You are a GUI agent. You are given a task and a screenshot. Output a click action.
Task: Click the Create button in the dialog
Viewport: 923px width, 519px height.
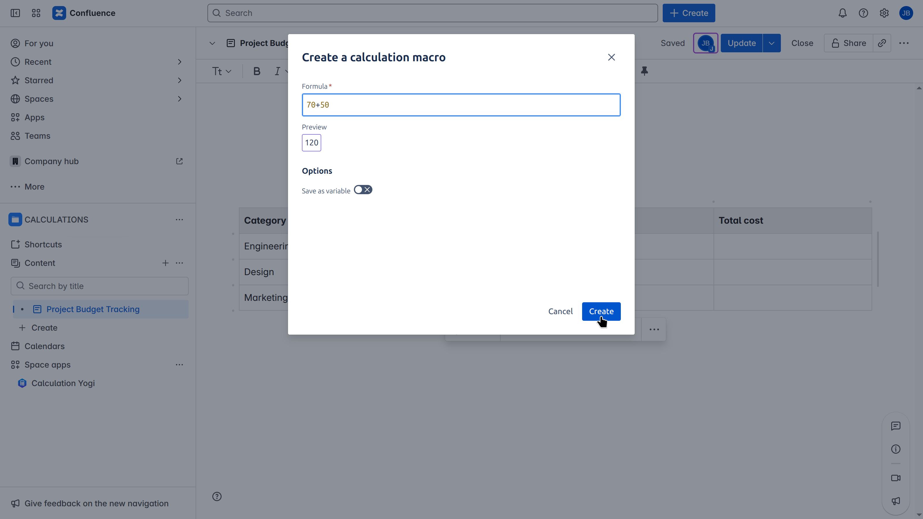601,311
